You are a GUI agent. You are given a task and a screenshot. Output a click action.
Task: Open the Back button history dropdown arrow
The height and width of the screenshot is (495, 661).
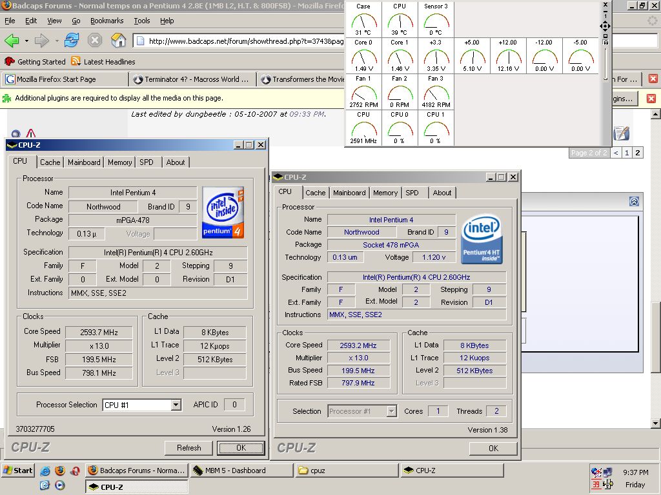[x=26, y=41]
